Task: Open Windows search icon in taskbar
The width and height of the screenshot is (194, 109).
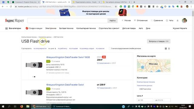Action: pos(9,107)
